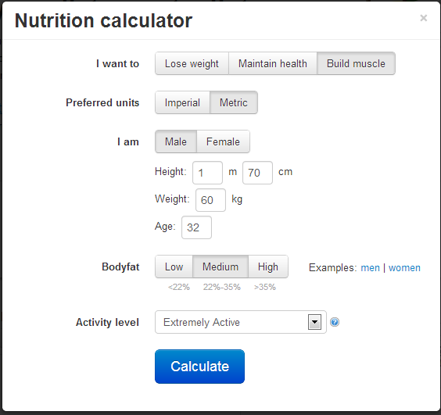
Task: Click the blue Calculate button
Action: 199,367
